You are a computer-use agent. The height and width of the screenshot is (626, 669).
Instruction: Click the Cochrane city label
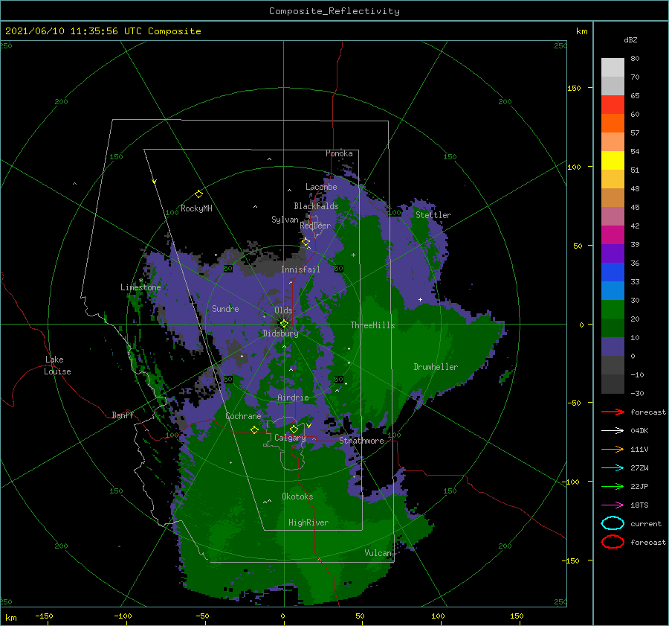pos(243,416)
